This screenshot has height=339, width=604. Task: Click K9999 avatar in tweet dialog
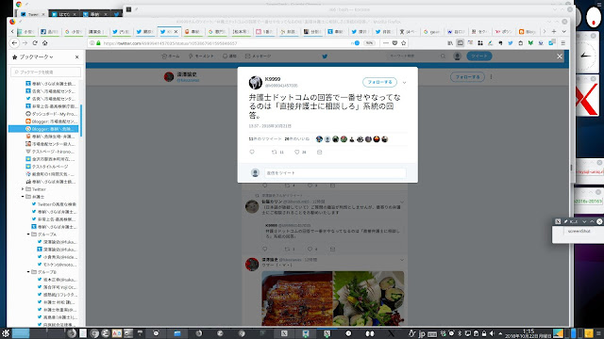coord(256,82)
